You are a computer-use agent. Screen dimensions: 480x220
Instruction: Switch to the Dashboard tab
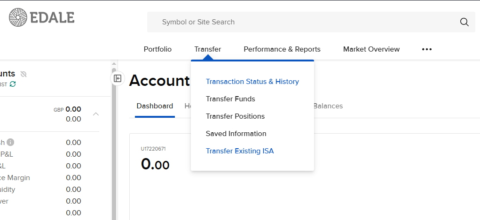pos(155,106)
